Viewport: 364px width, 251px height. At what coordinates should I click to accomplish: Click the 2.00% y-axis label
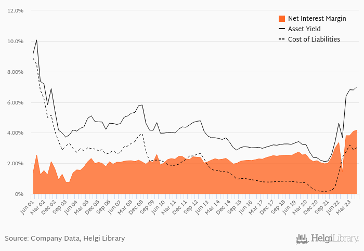point(15,164)
